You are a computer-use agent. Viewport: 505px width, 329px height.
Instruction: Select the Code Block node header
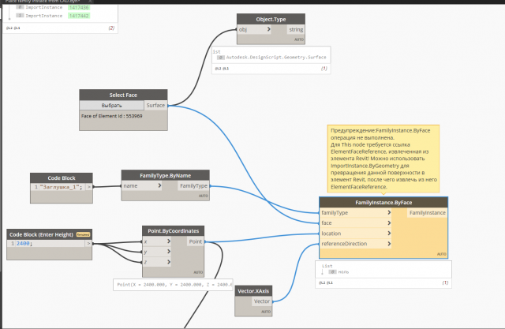62,178
